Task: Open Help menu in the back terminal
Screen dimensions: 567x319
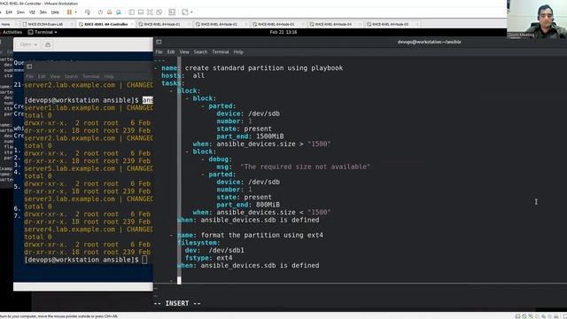Action: [109, 77]
